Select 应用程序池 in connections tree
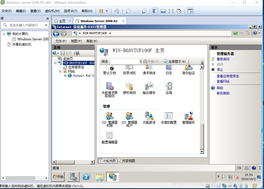264x189 pixels. pyautogui.click(x=76, y=67)
